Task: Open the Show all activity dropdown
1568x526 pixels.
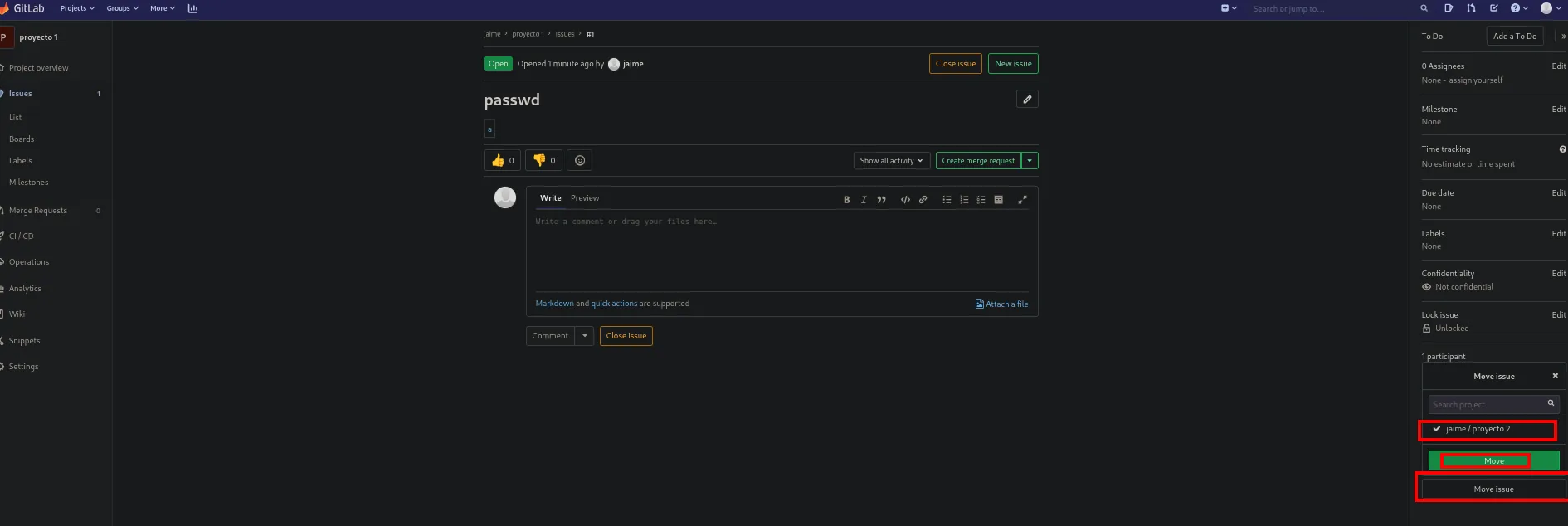Action: pyautogui.click(x=891, y=161)
